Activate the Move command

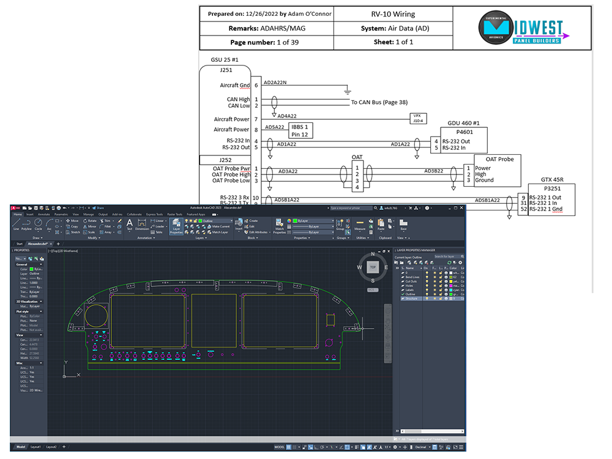coord(72,221)
